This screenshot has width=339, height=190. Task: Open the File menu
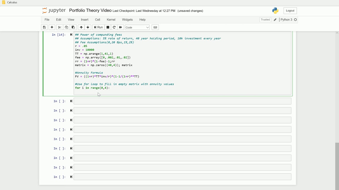[47, 20]
